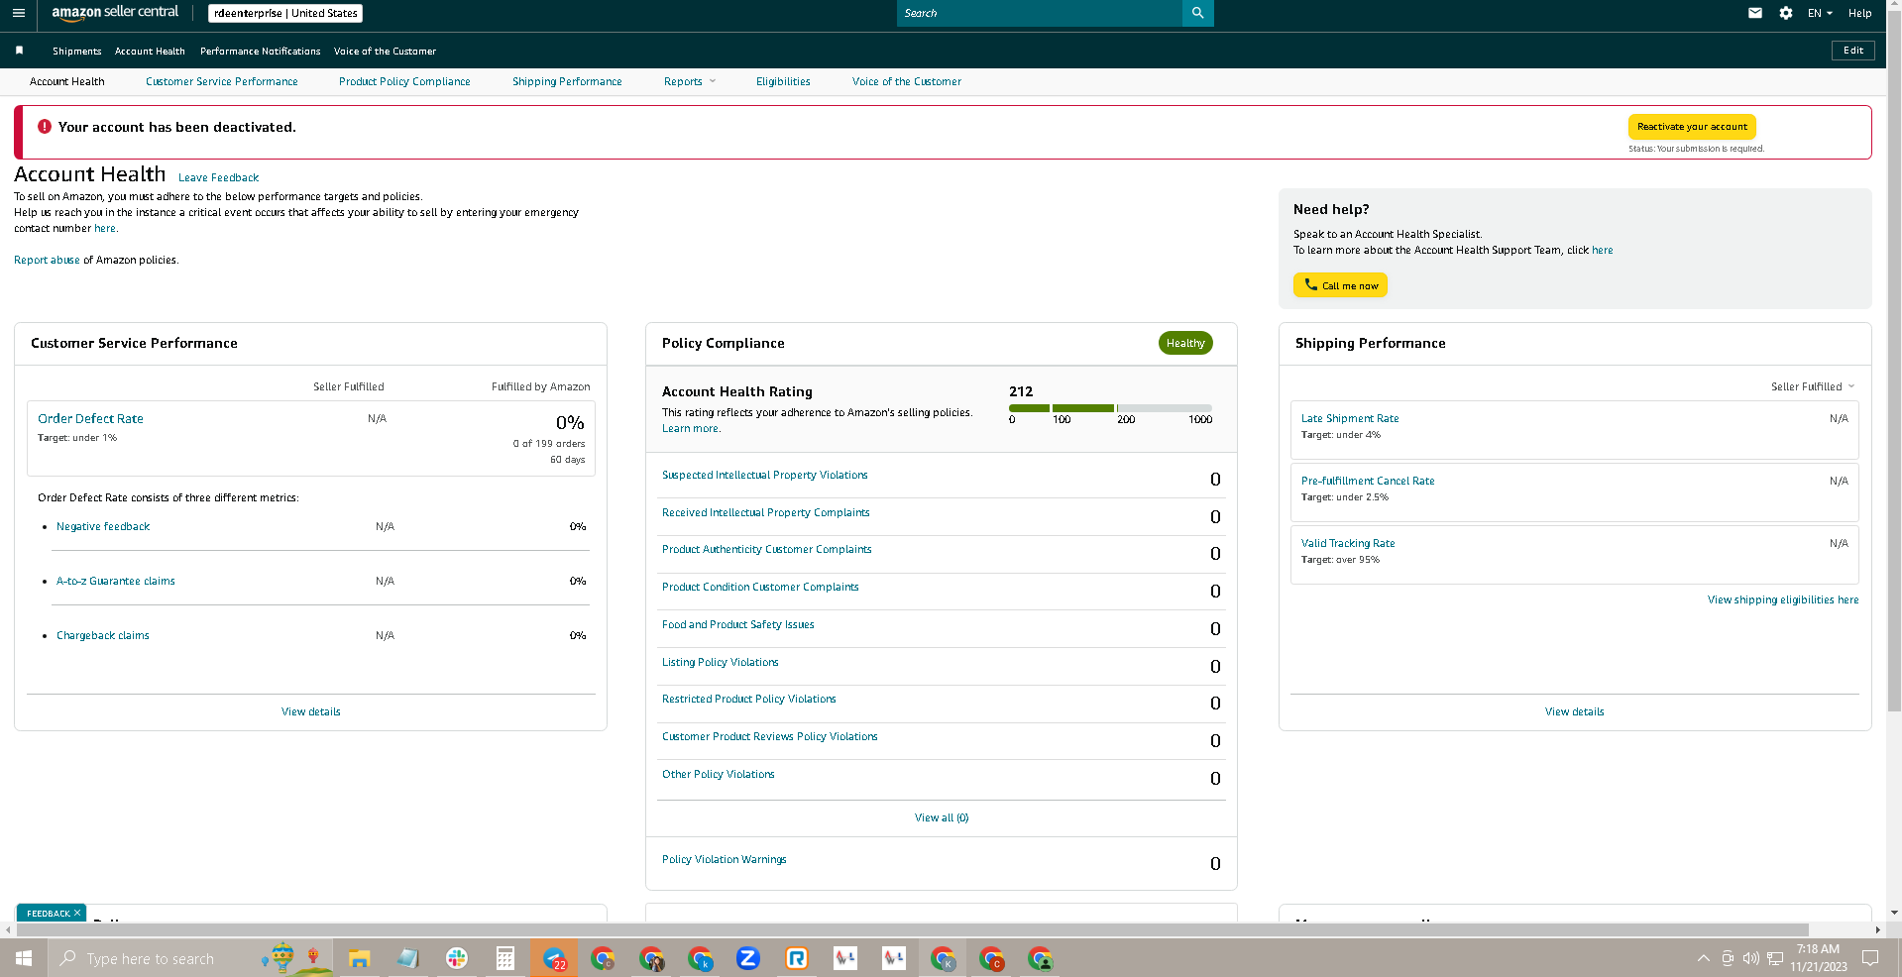Click the Amazon Seller Central logo
This screenshot has height=977, width=1902.
pos(115,13)
